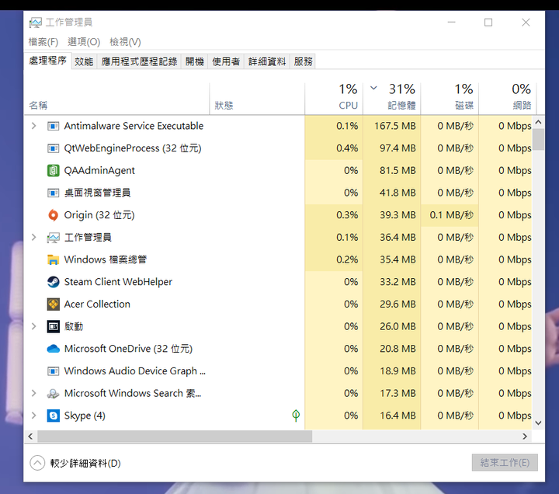Click the 結束工作(E) button
The image size is (559, 494).
pyautogui.click(x=505, y=463)
